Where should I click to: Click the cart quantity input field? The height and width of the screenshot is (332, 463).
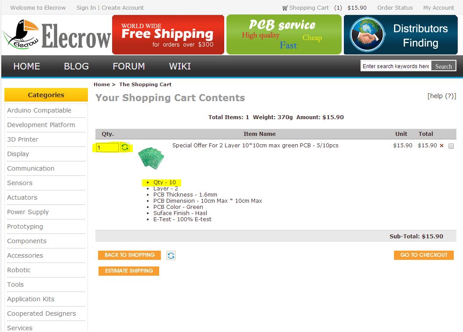tap(107, 147)
